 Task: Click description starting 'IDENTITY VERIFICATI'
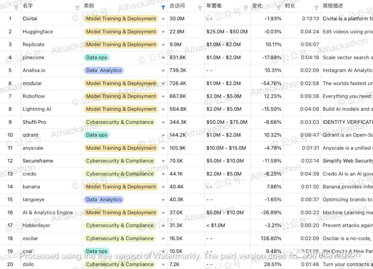click(x=347, y=122)
